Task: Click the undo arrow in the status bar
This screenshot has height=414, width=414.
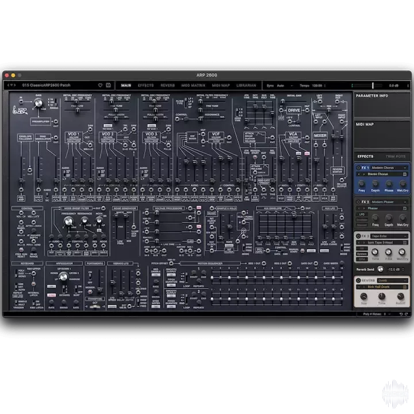Action: (x=401, y=314)
